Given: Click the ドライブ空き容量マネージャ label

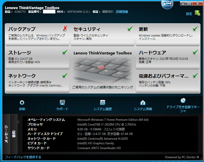Looking at the screenshot, I should (x=183, y=109).
